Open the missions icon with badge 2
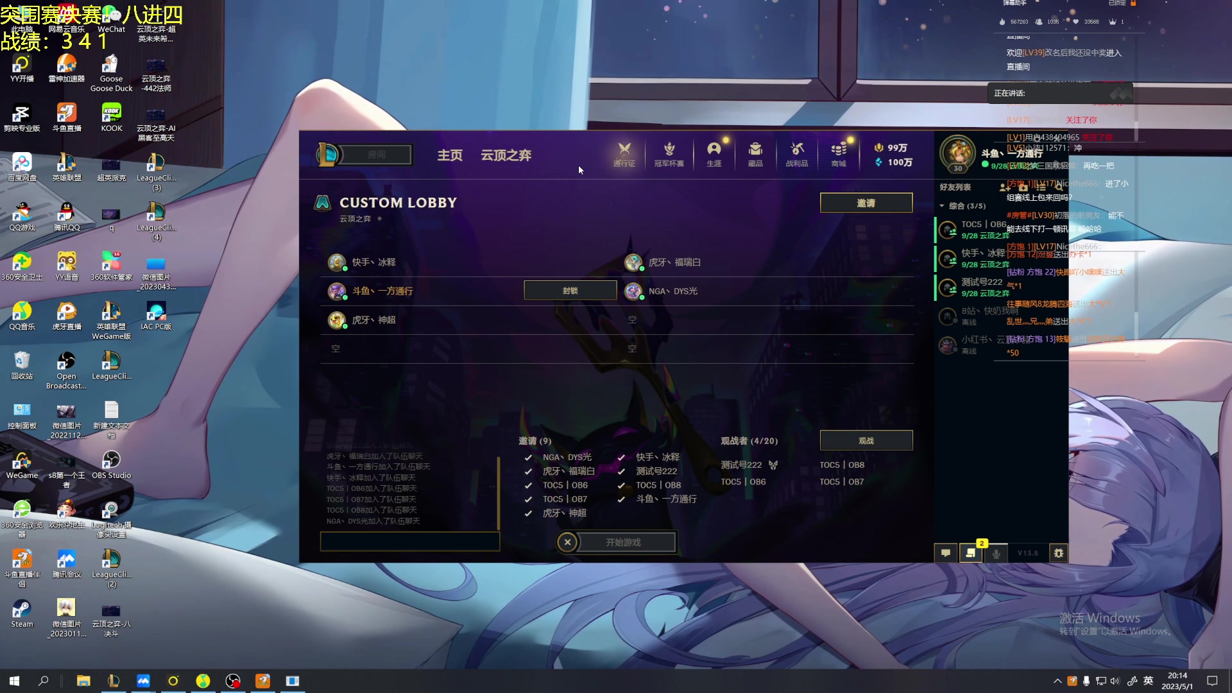The image size is (1232, 693). [971, 552]
